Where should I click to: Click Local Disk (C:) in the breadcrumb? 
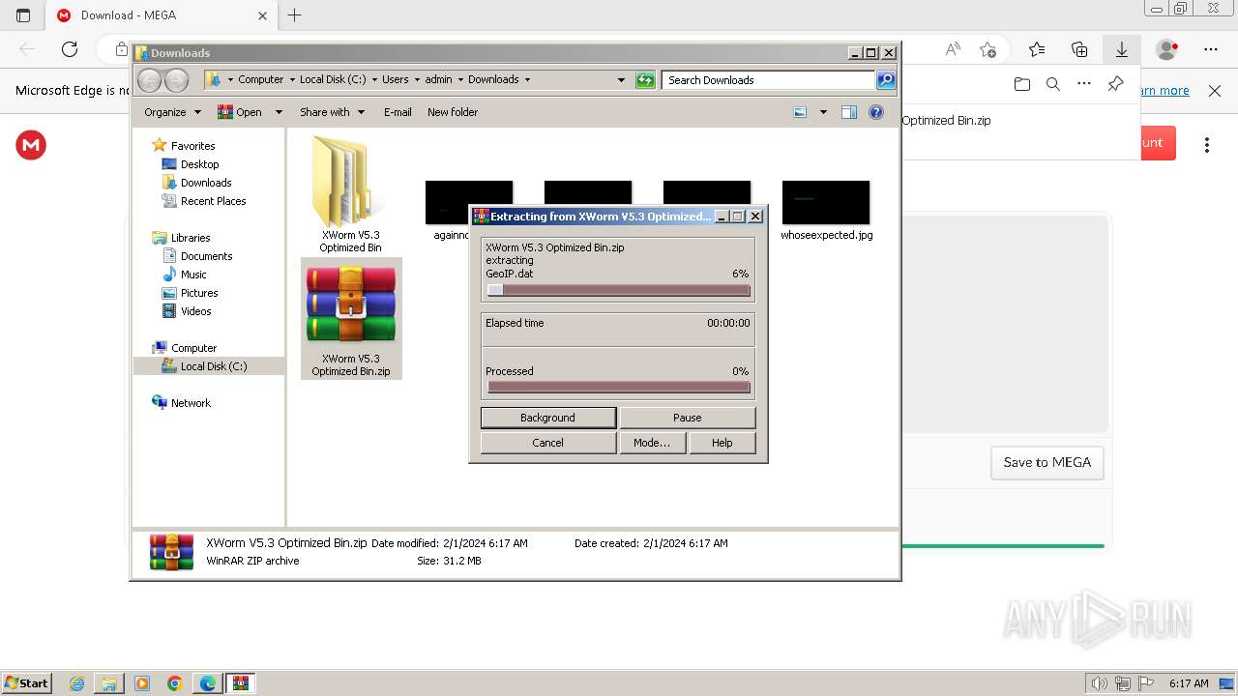[333, 80]
